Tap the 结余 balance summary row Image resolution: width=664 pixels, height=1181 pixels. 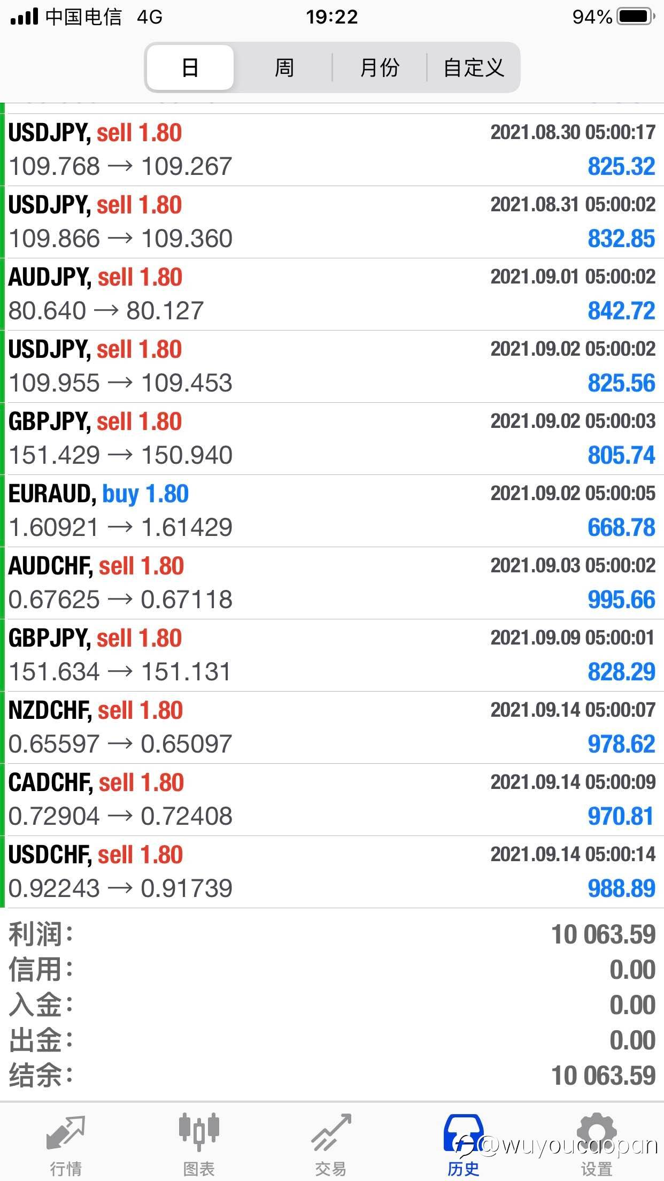tap(331, 1076)
